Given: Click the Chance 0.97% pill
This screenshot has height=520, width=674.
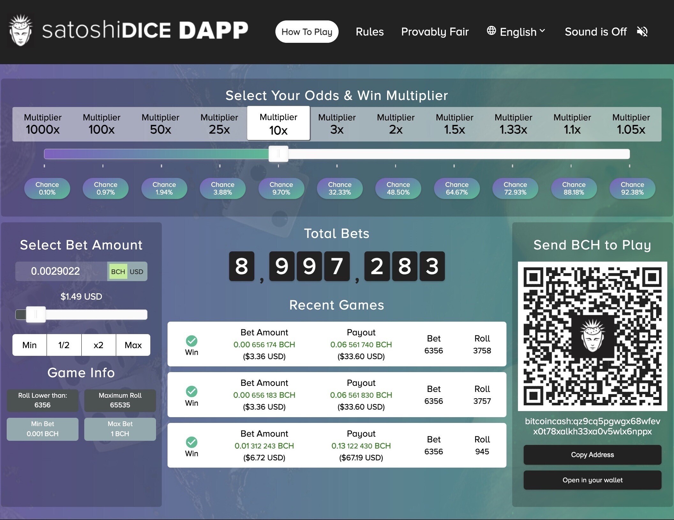Looking at the screenshot, I should (106, 188).
